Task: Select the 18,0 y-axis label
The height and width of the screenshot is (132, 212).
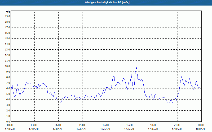Action: (x=8, y=22)
